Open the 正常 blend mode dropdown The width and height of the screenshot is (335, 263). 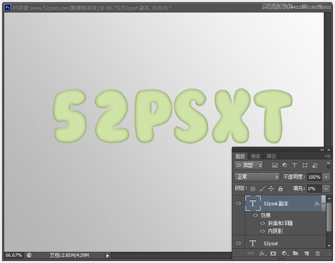coord(257,177)
